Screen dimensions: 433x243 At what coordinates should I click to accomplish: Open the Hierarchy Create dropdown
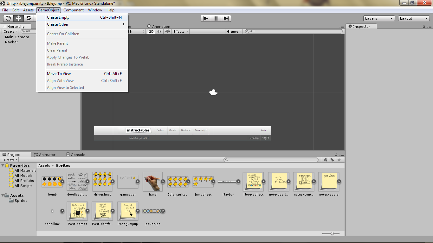(10, 31)
